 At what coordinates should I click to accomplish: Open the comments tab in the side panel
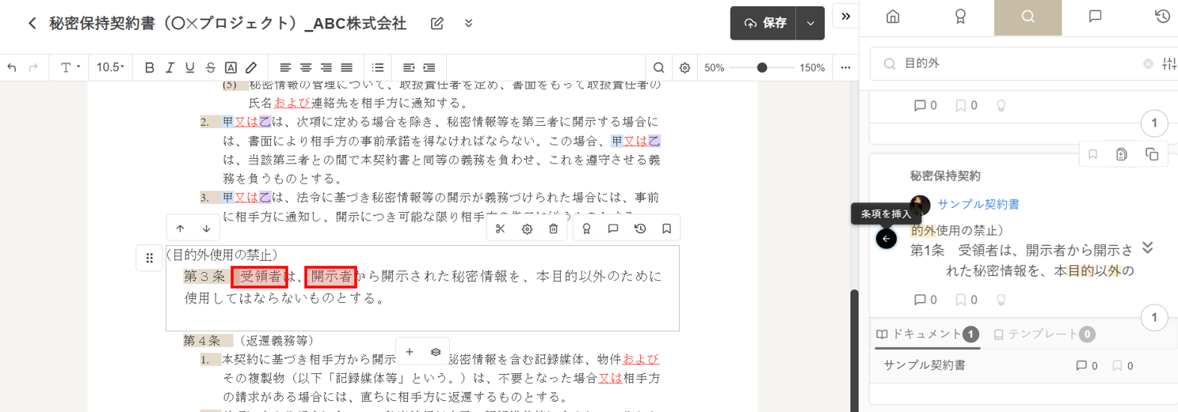1095,17
